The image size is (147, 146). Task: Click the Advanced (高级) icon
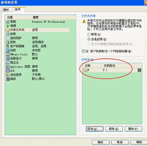[8, 79]
